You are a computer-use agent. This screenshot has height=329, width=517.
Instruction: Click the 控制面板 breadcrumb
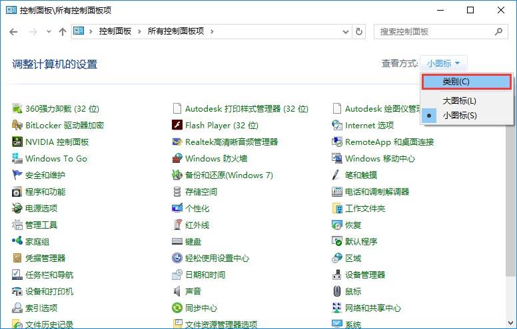point(115,31)
